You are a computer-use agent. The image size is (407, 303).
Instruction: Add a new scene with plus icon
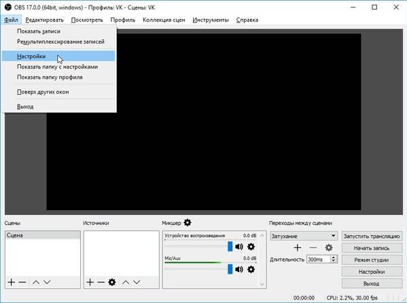pyautogui.click(x=12, y=282)
